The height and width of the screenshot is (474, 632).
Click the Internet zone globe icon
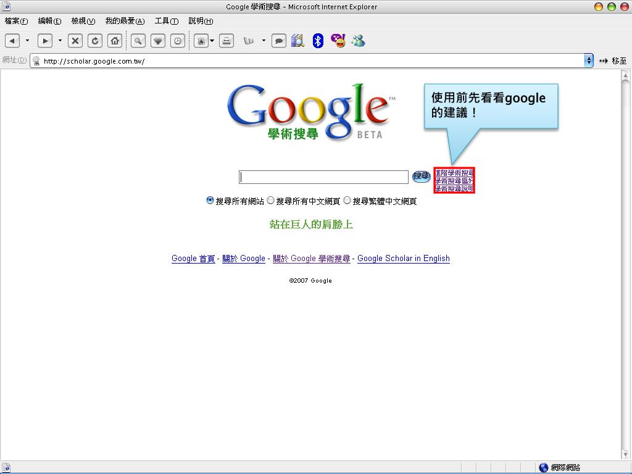(x=544, y=468)
